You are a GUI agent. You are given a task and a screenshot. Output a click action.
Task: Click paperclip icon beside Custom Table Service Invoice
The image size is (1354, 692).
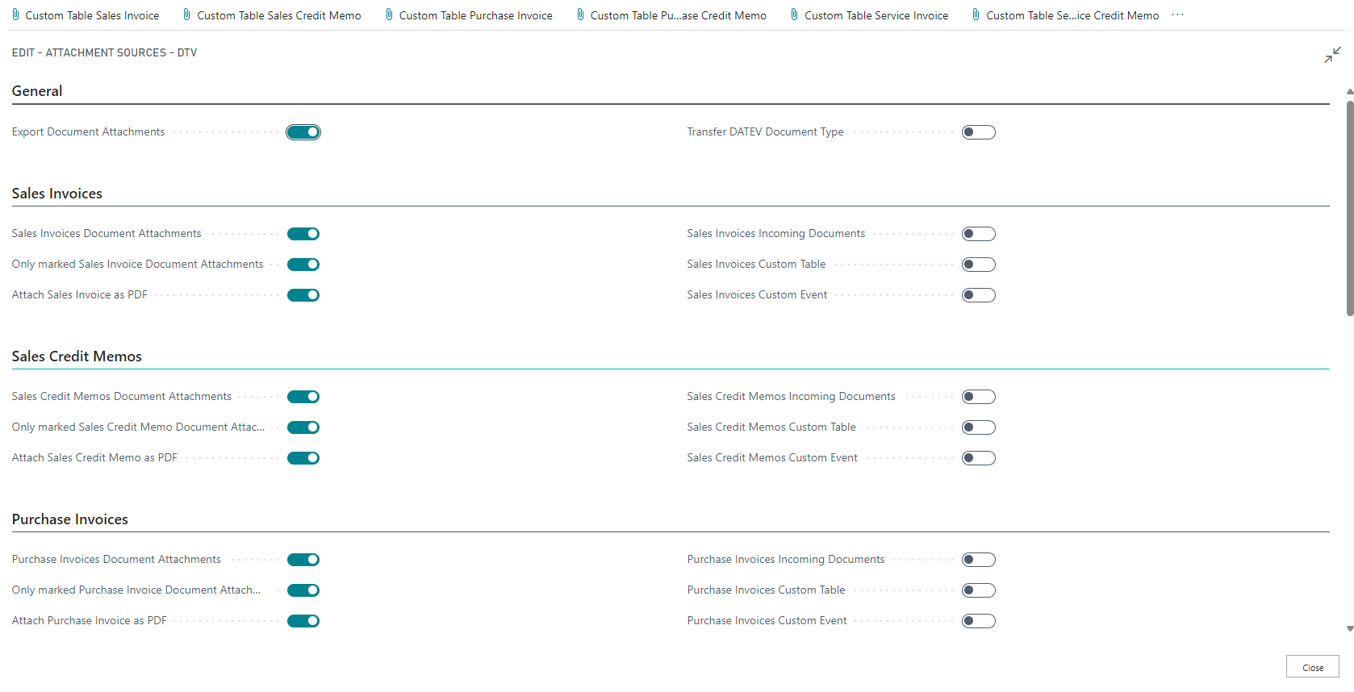tap(794, 15)
